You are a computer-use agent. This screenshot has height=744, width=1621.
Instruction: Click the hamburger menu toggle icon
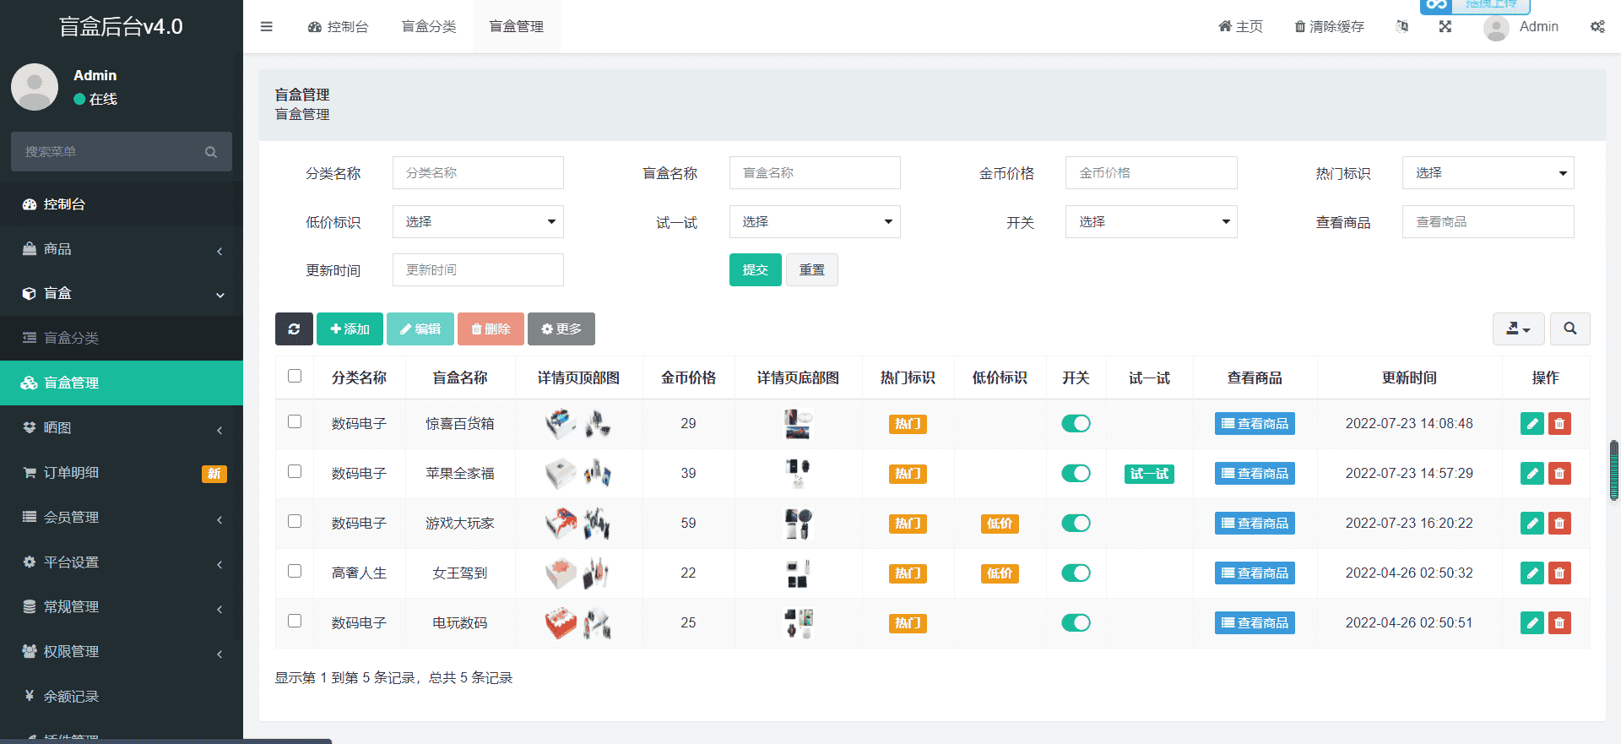[x=267, y=27]
